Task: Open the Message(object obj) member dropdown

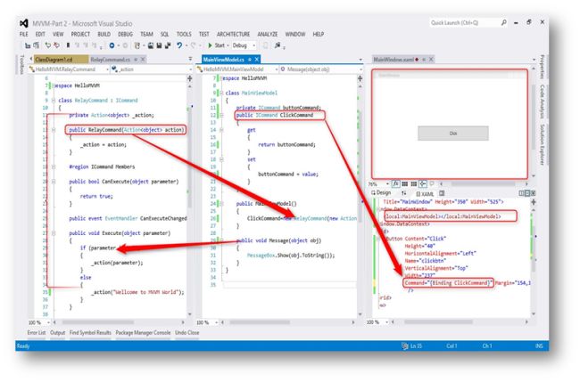Action: pyautogui.click(x=321, y=69)
